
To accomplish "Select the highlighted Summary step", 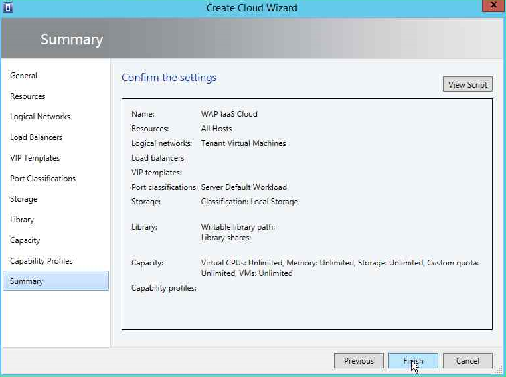I will pos(56,281).
